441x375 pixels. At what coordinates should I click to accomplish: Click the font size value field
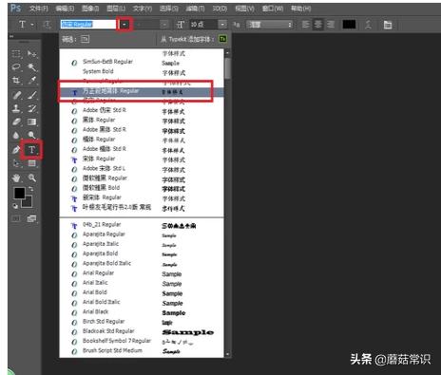coord(203,25)
